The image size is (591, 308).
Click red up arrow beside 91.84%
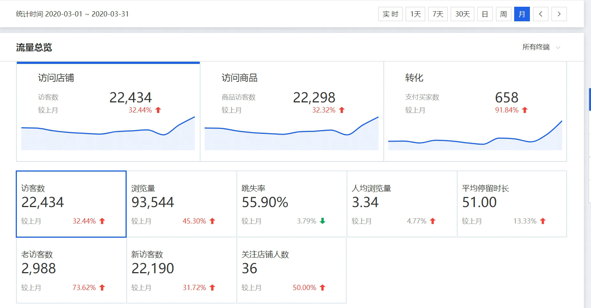[525, 110]
